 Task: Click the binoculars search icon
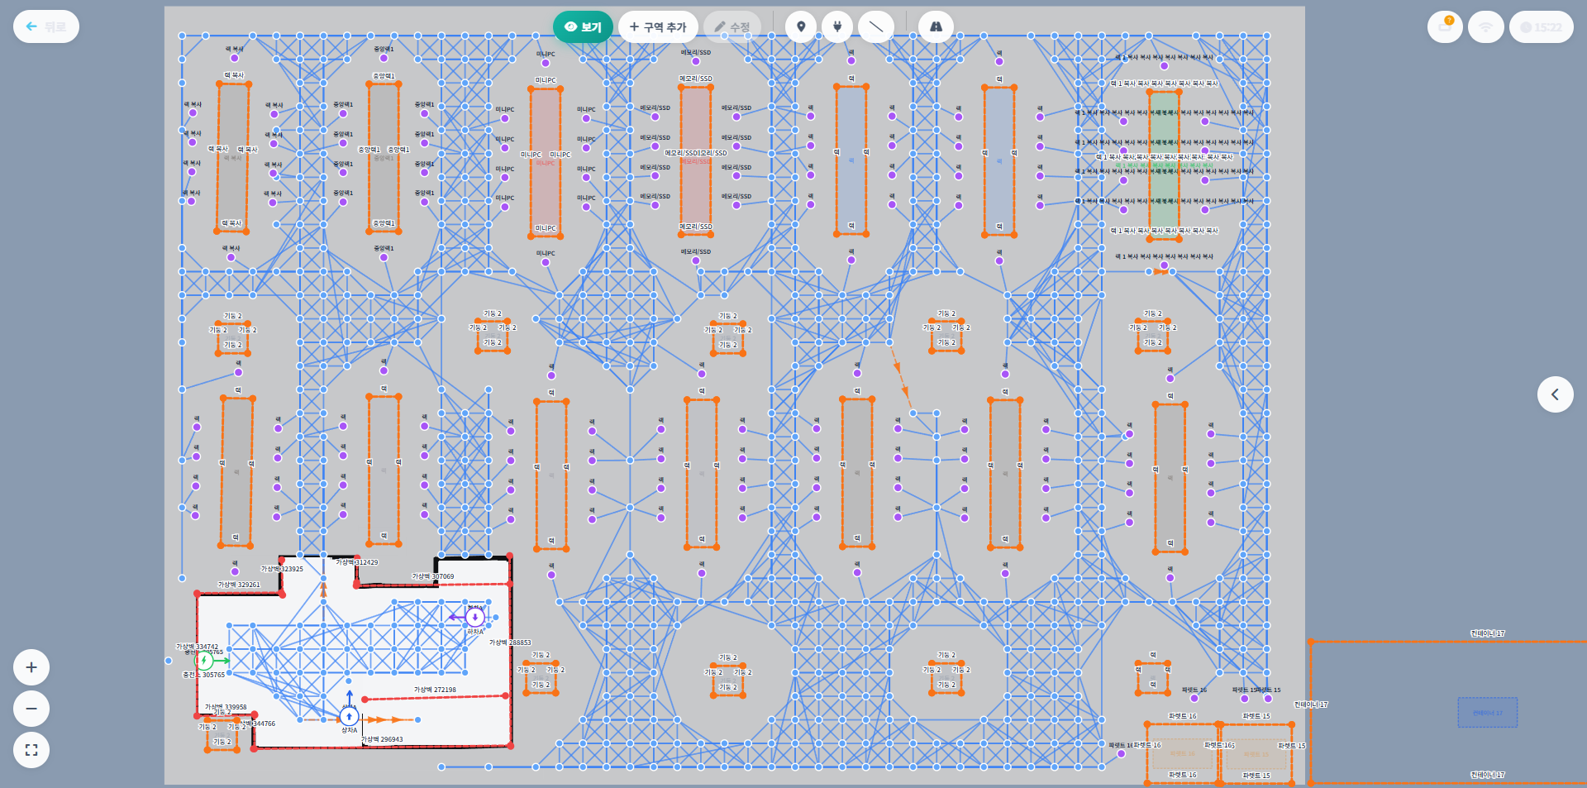pyautogui.click(x=936, y=26)
